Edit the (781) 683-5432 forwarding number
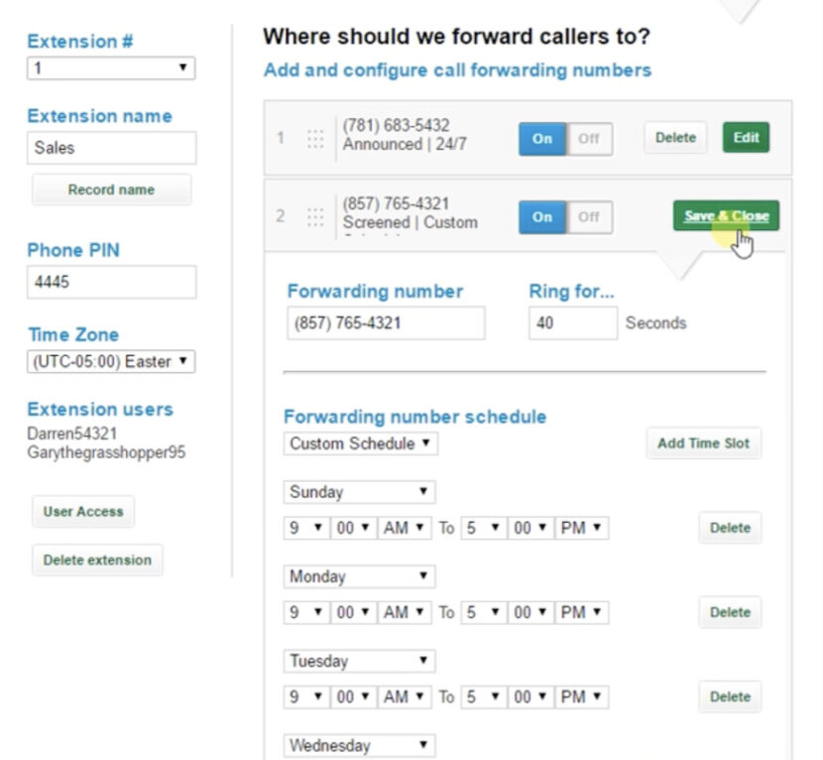Viewport: 823px width, 760px height. (x=745, y=139)
